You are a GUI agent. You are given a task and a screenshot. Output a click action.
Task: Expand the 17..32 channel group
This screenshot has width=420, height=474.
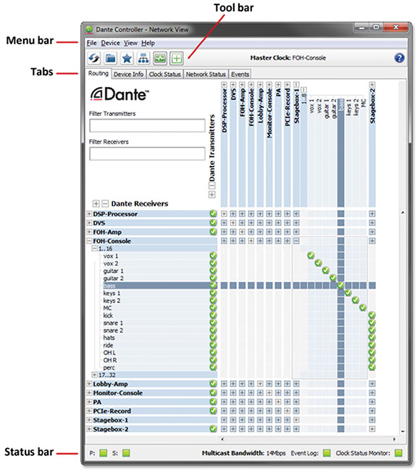point(95,375)
